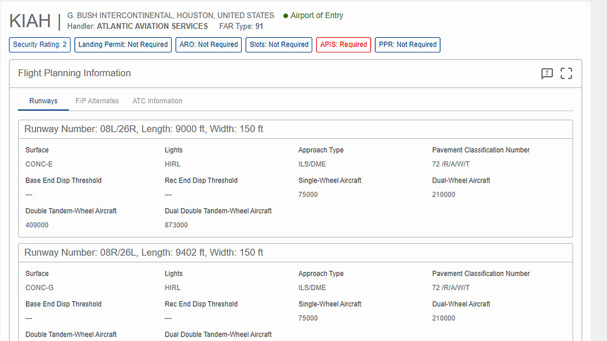This screenshot has width=607, height=341.
Task: Click the Runway 08R/26L header
Action: [144, 253]
